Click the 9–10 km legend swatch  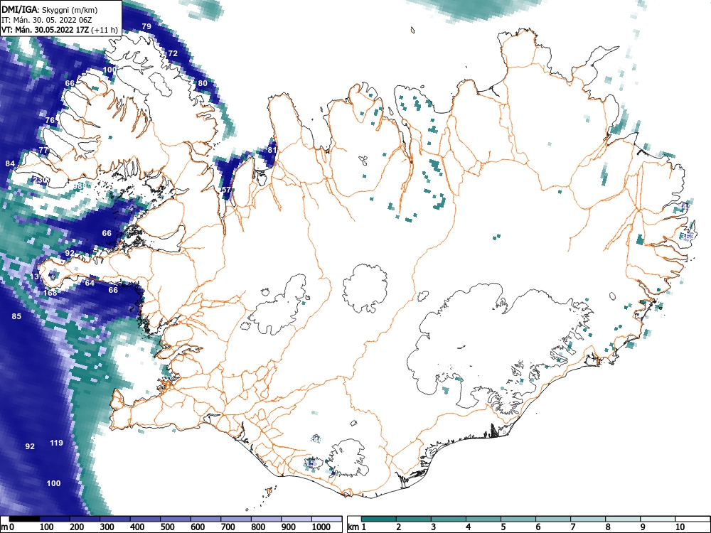pyautogui.click(x=658, y=519)
